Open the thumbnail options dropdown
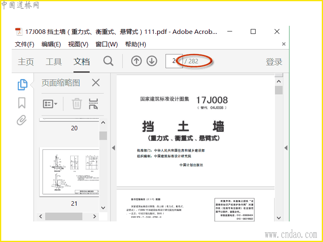The image size is (323, 242). pyautogui.click(x=50, y=104)
